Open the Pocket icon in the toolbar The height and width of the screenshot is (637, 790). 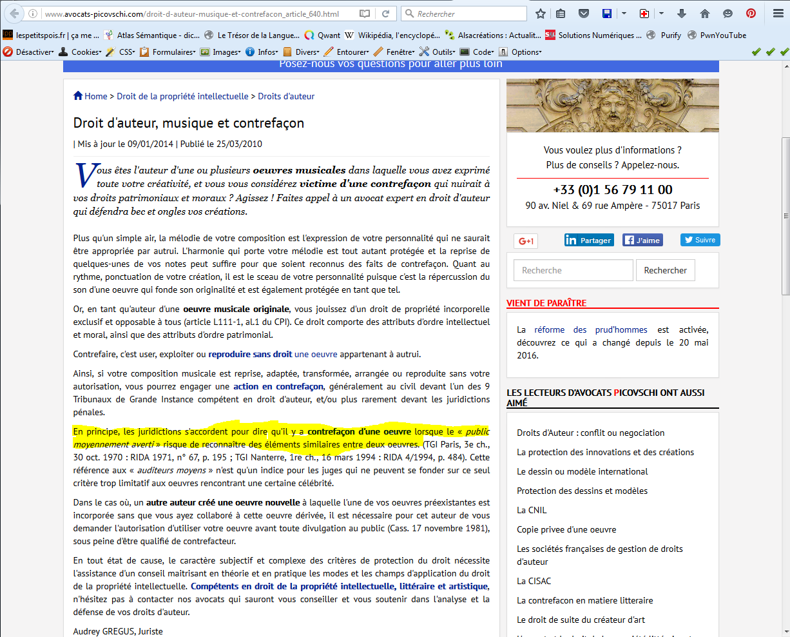click(x=583, y=14)
